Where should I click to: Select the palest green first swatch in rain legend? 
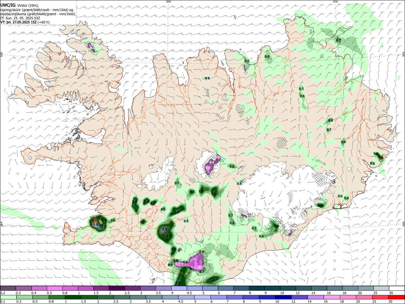(x=8, y=297)
